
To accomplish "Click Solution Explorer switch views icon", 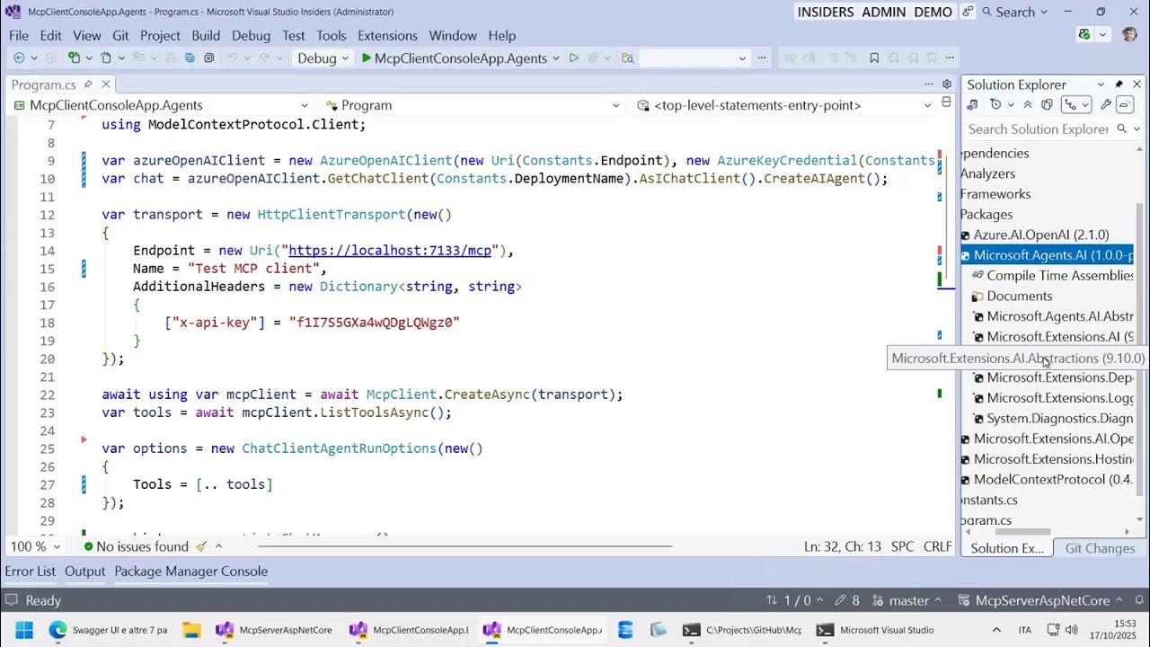I will (x=972, y=105).
